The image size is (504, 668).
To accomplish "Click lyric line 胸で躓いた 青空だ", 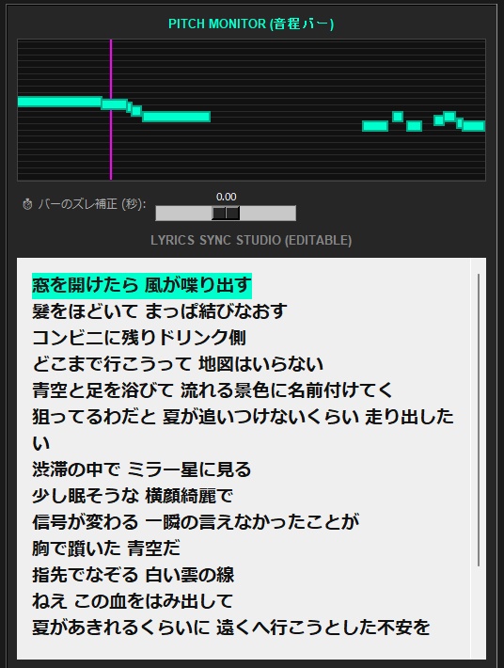I will [x=106, y=549].
